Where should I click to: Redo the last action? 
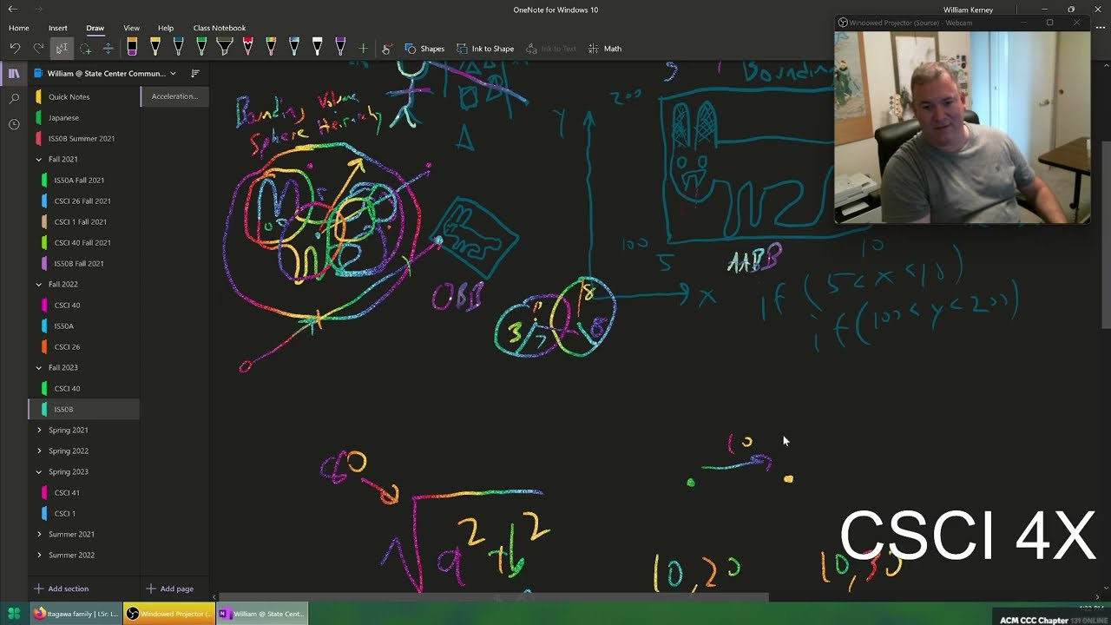(x=38, y=49)
